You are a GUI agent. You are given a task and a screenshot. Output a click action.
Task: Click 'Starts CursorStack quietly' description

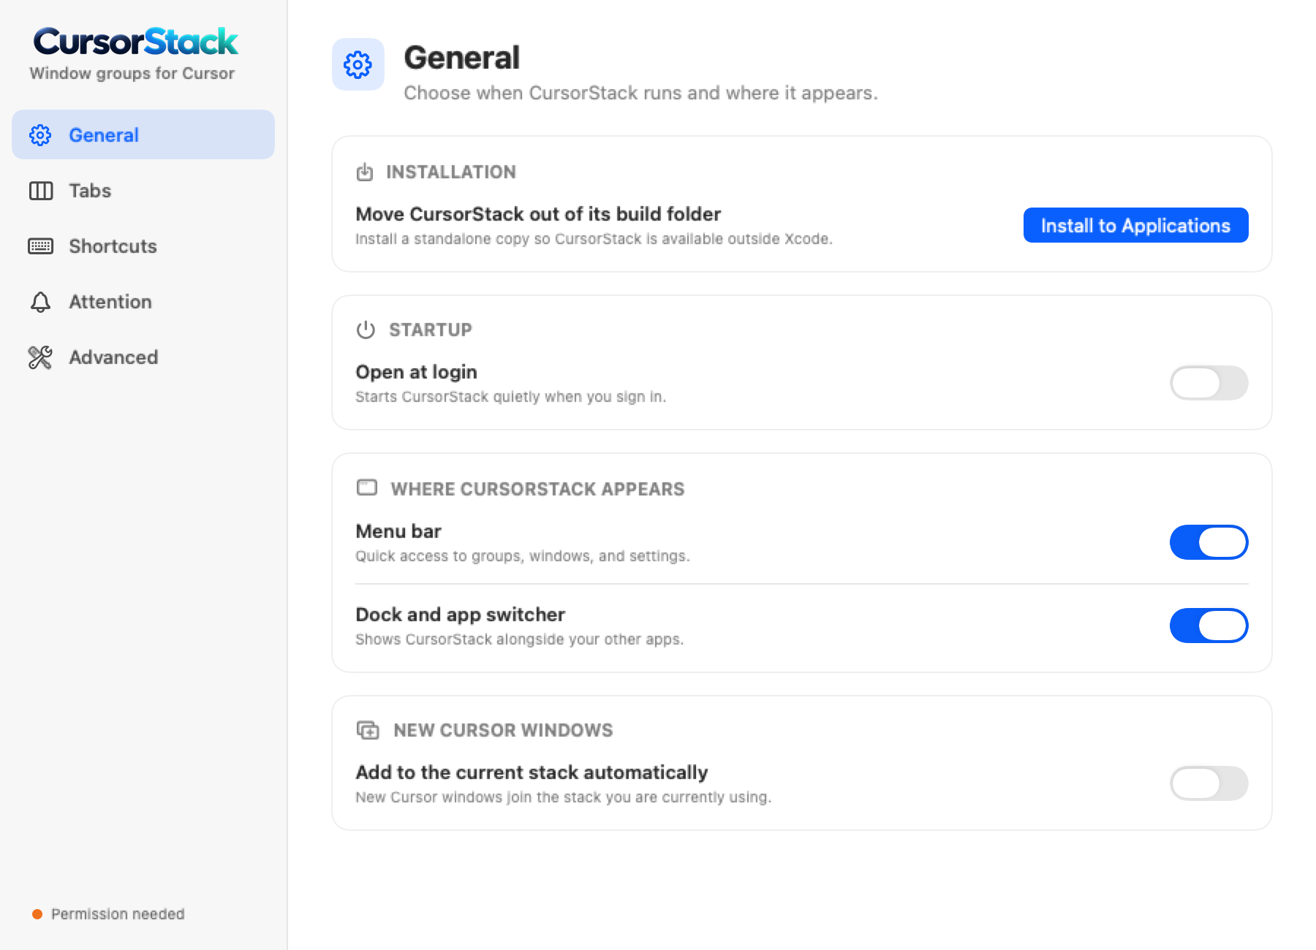point(510,397)
